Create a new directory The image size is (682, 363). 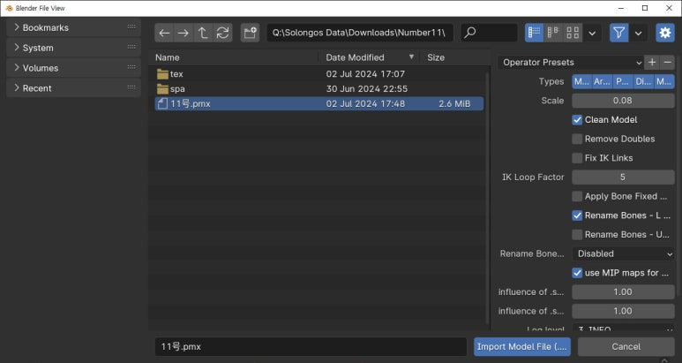click(250, 33)
